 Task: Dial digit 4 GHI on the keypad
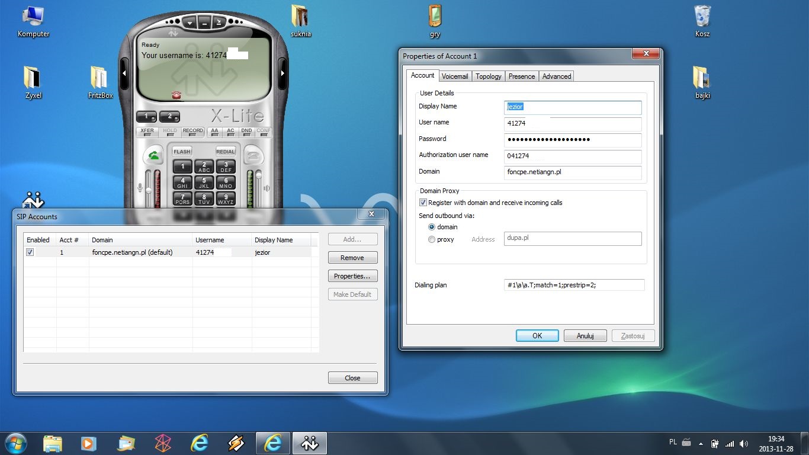182,182
